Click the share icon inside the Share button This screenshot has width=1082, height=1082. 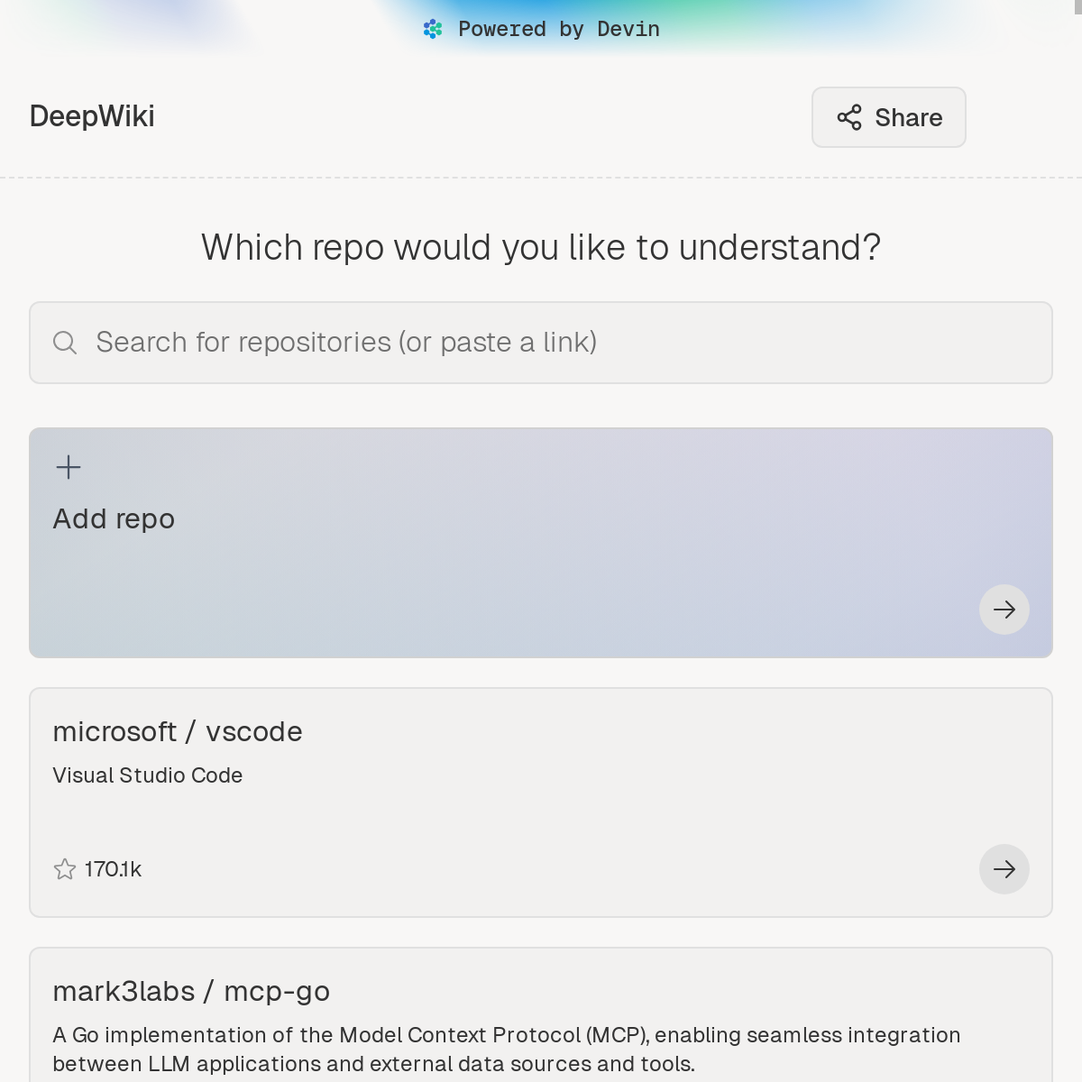click(848, 117)
